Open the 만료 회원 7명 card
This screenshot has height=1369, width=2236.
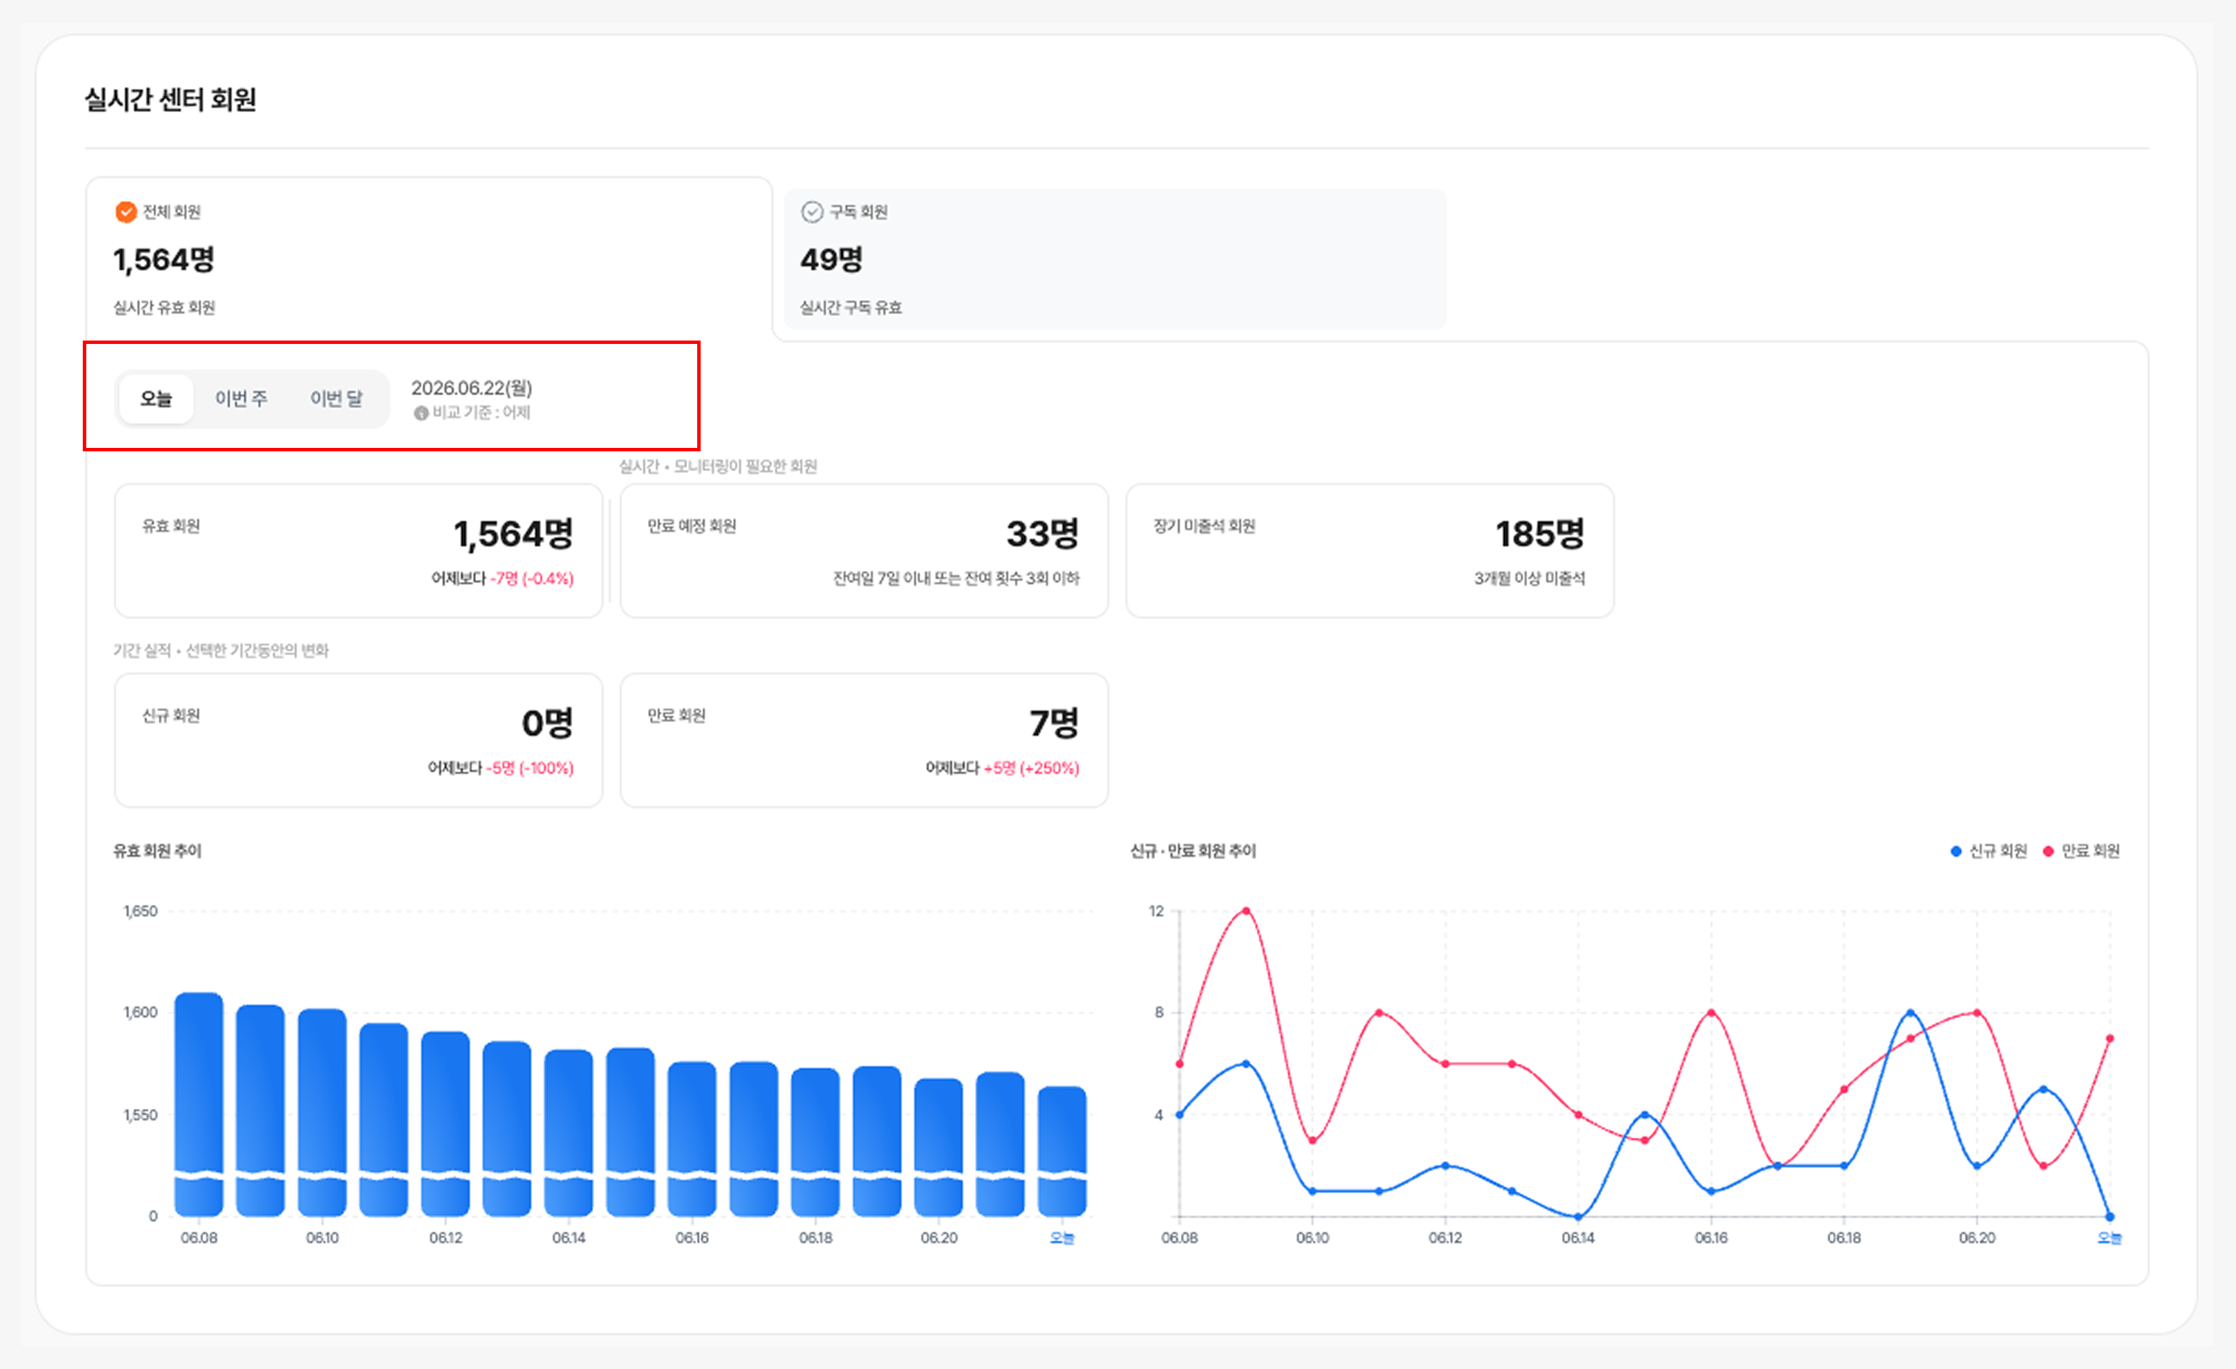click(x=864, y=741)
